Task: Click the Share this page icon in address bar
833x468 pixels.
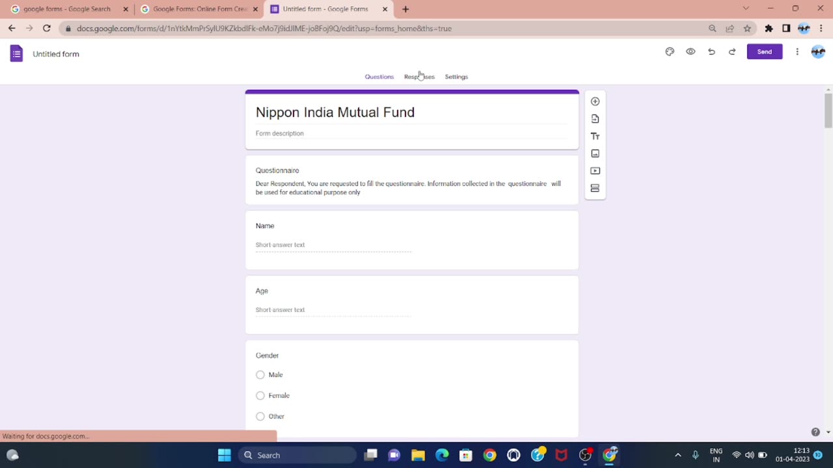Action: tap(730, 29)
